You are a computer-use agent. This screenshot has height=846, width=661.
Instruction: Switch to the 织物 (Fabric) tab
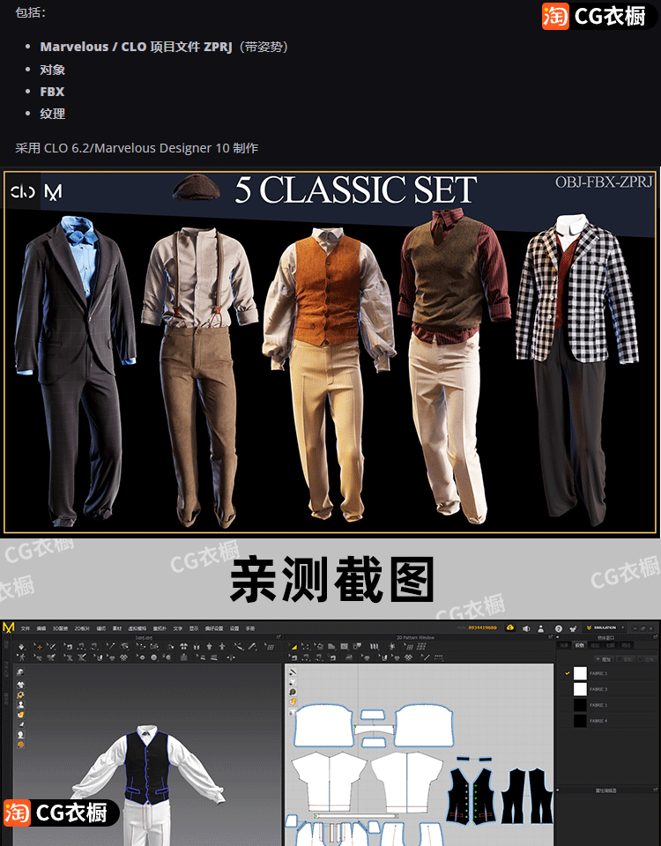pos(580,645)
